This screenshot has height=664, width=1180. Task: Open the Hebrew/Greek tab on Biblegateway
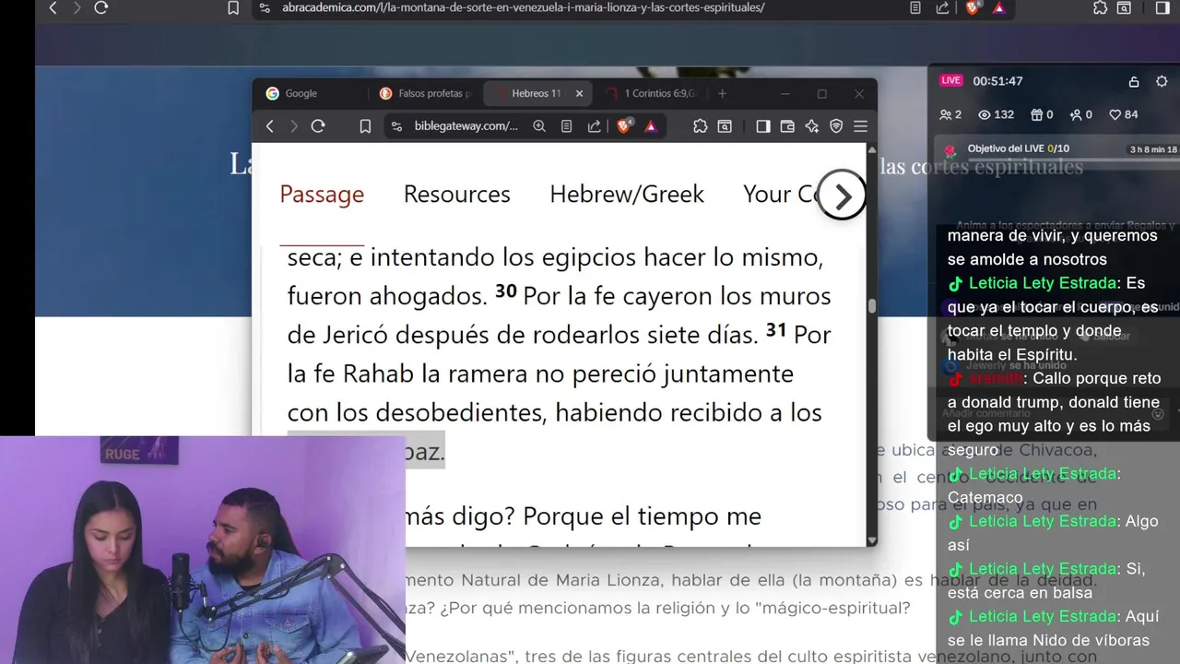pos(627,194)
